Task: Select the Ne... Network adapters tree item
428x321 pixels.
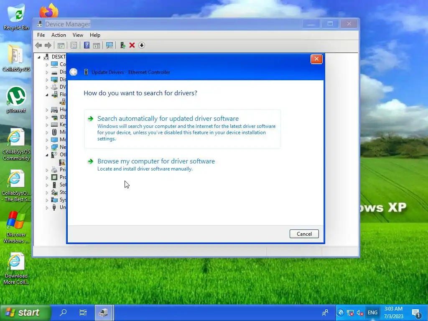Action: tap(59, 147)
